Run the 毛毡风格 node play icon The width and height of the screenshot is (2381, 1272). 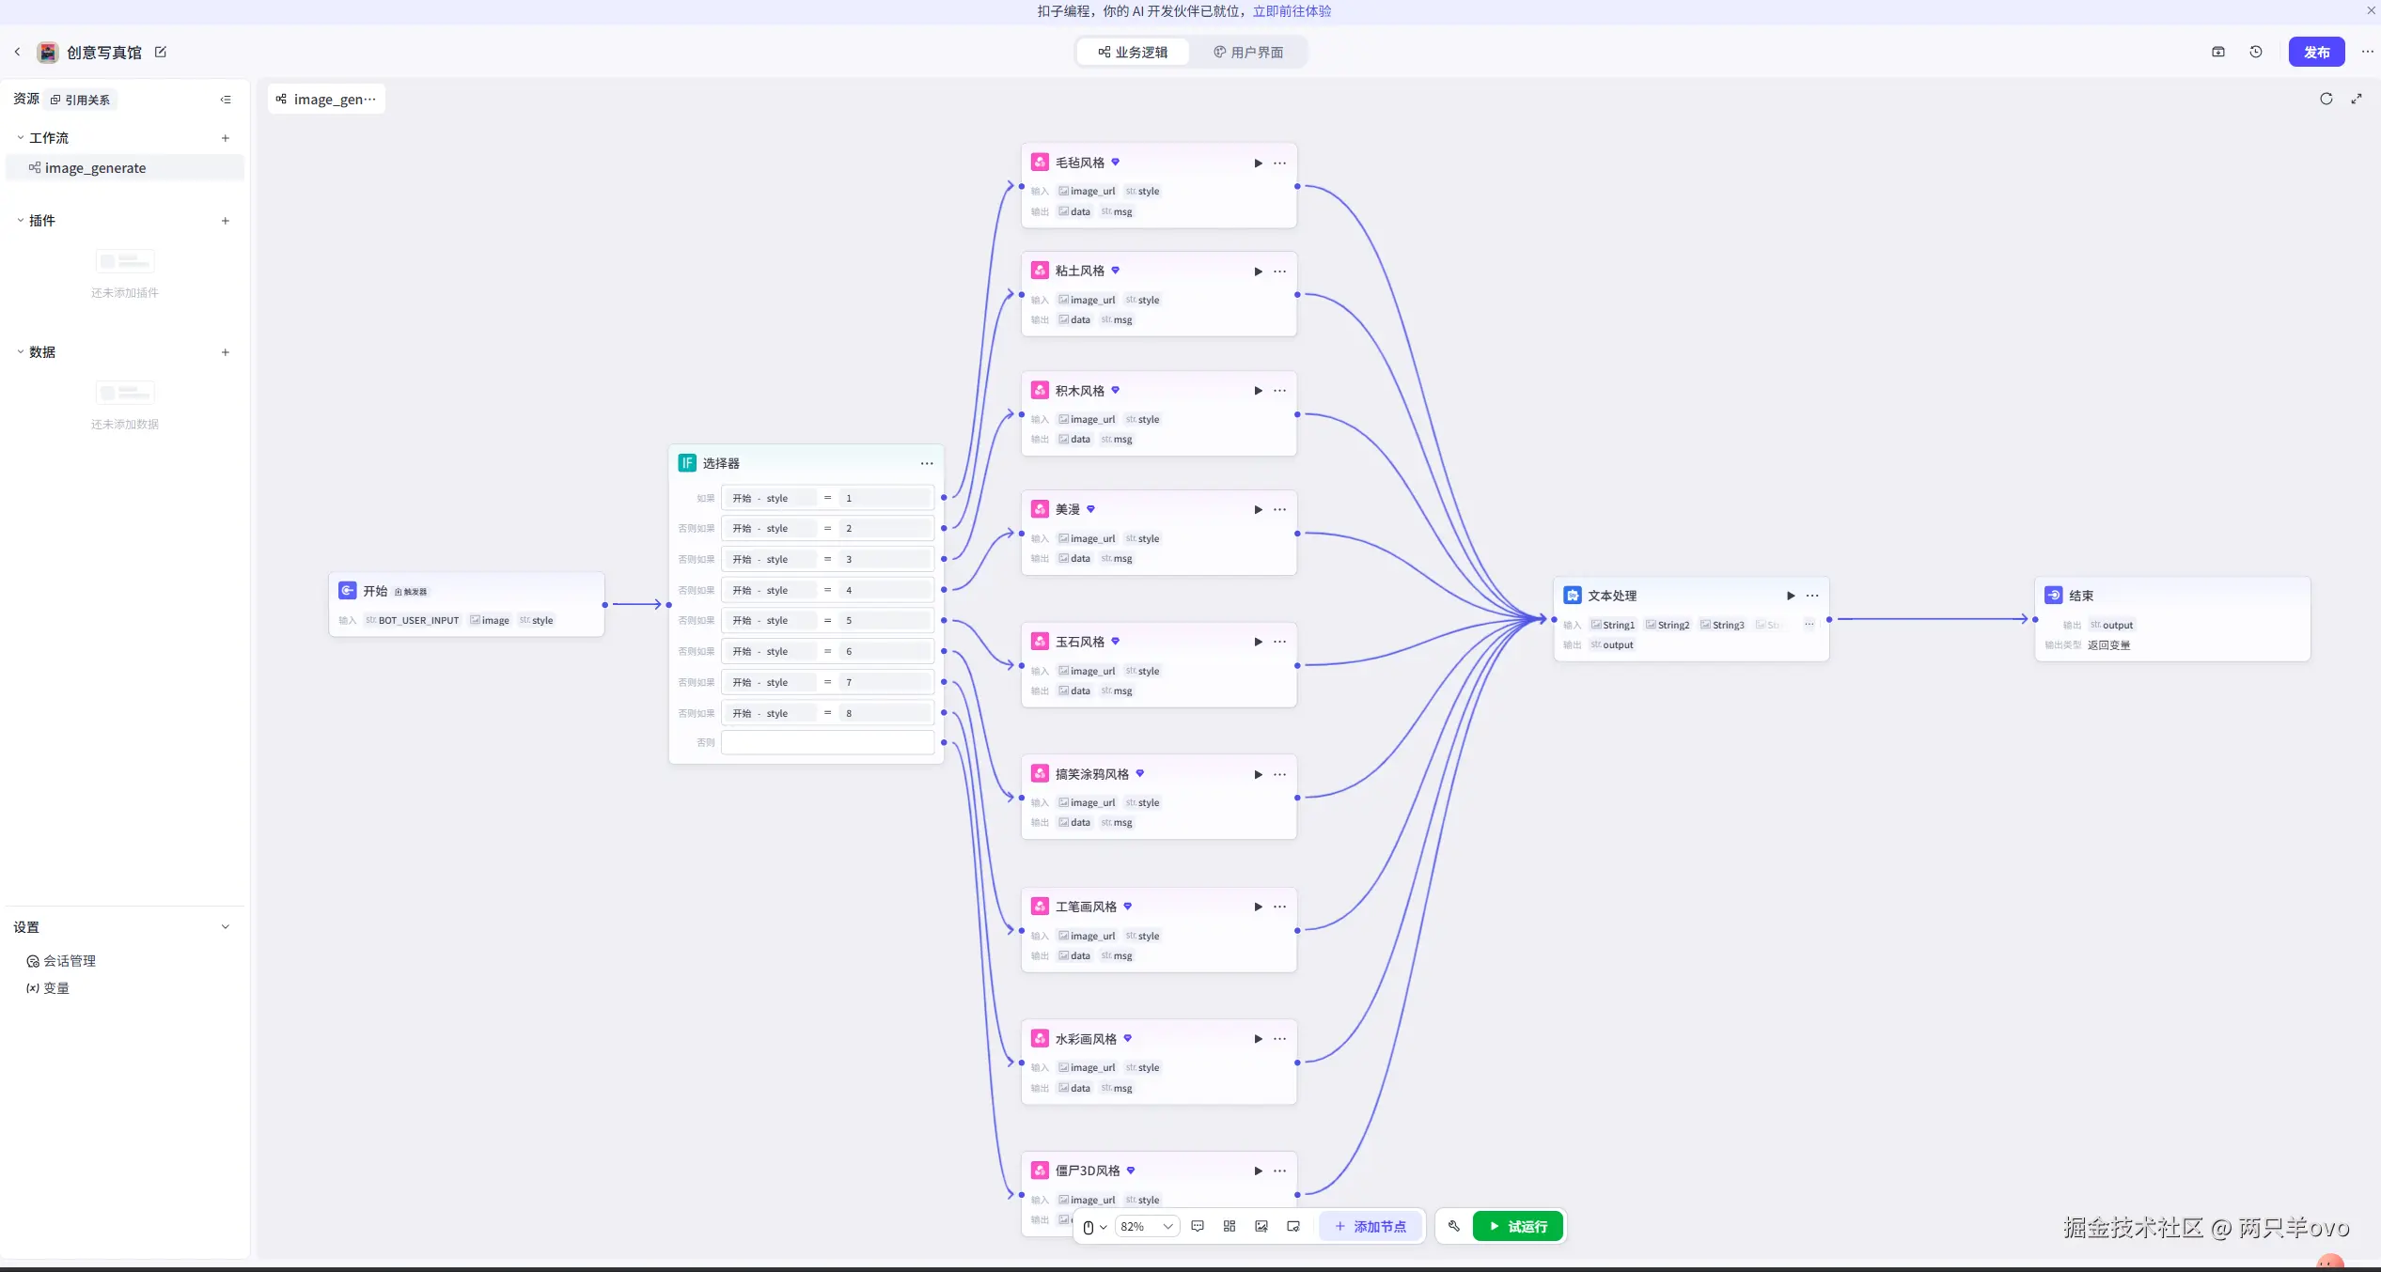(1258, 163)
